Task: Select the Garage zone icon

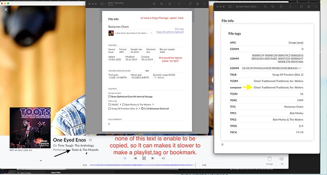Action: point(270,159)
